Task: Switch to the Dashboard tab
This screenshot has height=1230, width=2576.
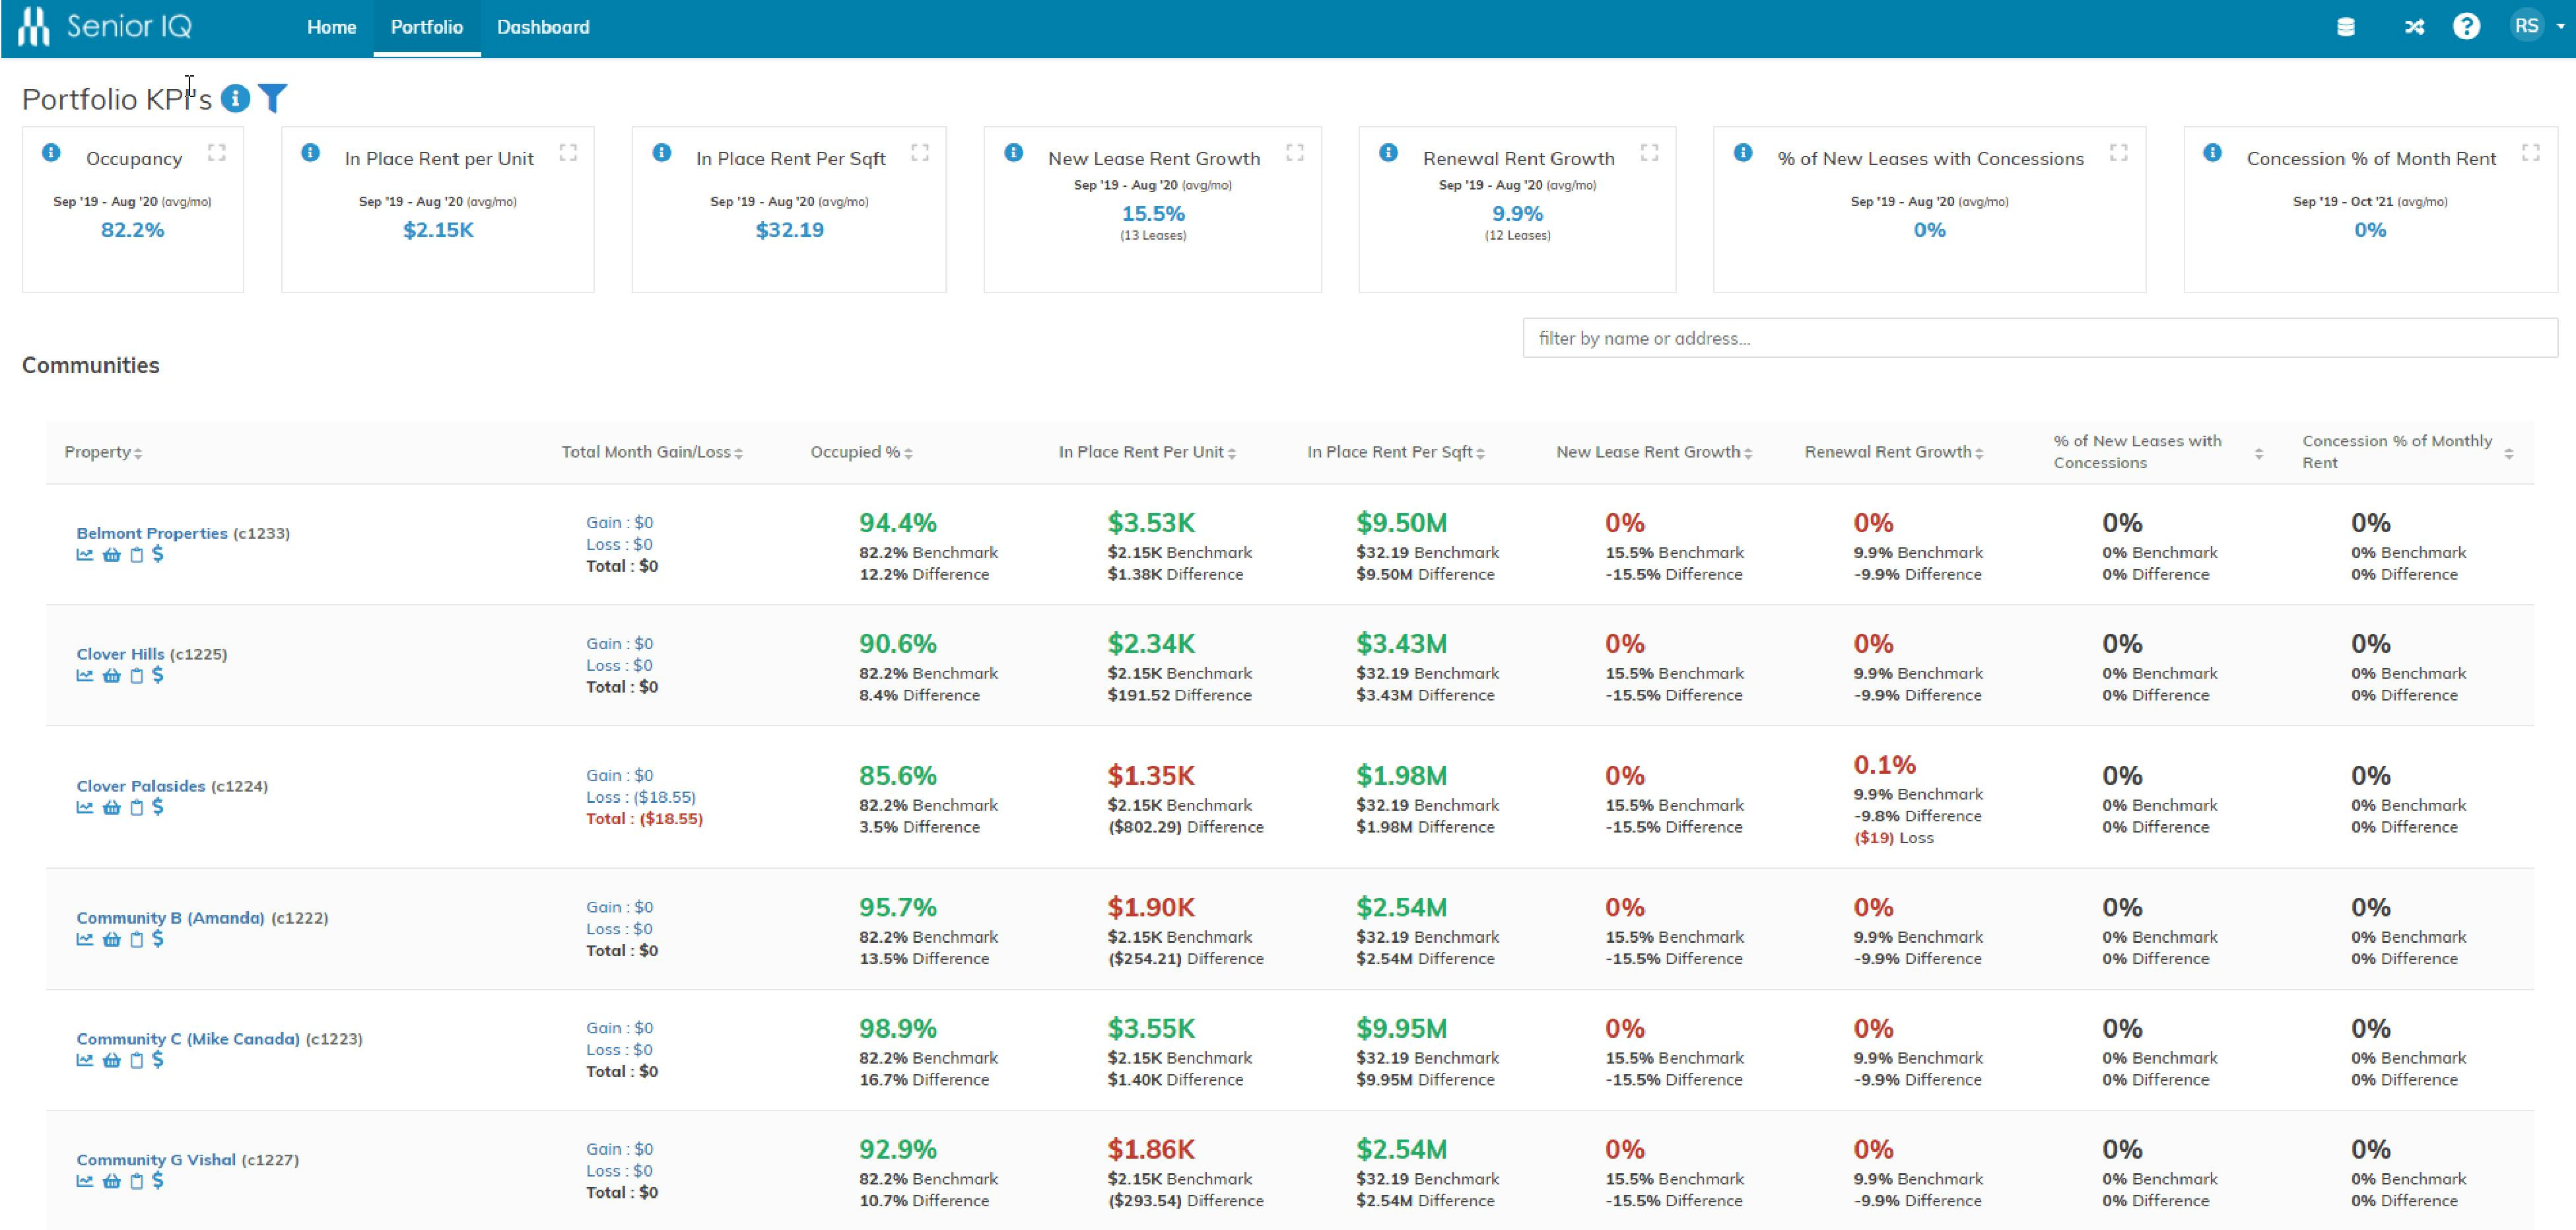Action: pyautogui.click(x=542, y=27)
